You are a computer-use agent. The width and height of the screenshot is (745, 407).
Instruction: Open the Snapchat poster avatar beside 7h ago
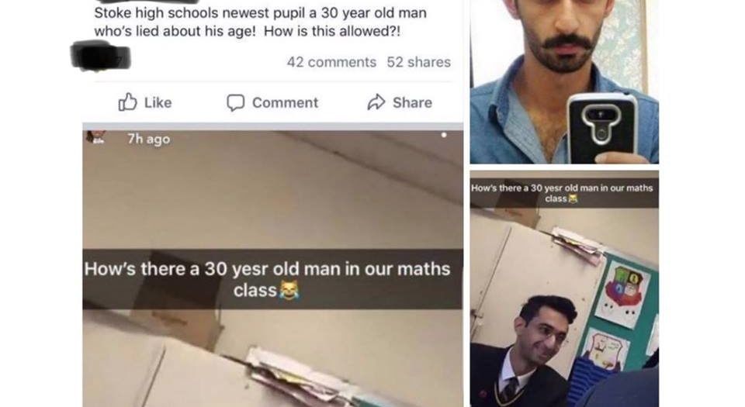(96, 137)
